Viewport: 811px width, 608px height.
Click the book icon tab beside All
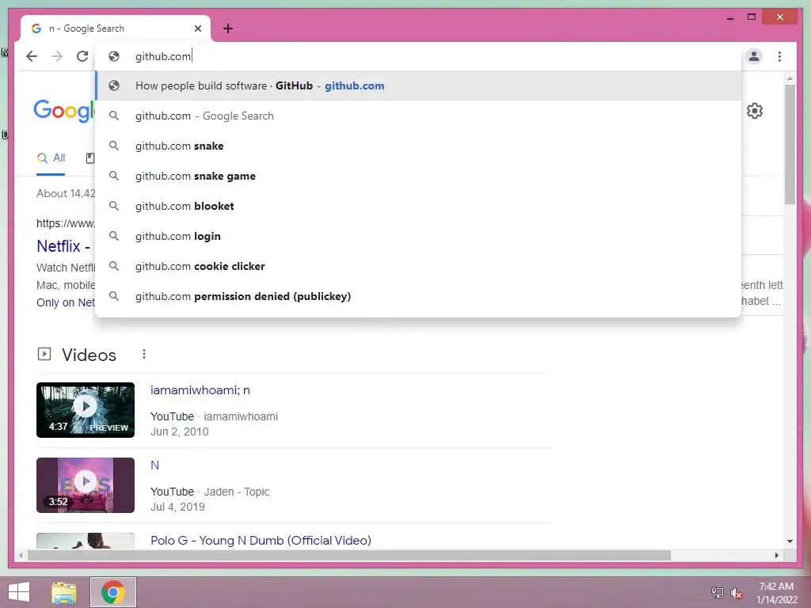coord(90,158)
